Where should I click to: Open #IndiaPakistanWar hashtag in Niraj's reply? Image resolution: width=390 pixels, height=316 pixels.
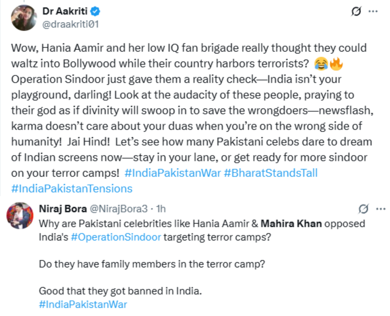83,304
